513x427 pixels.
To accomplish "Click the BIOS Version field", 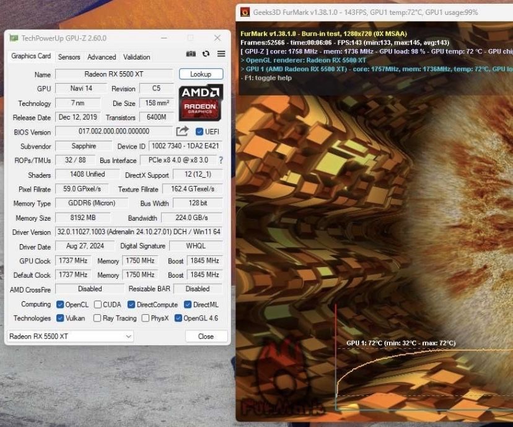I will pos(114,131).
